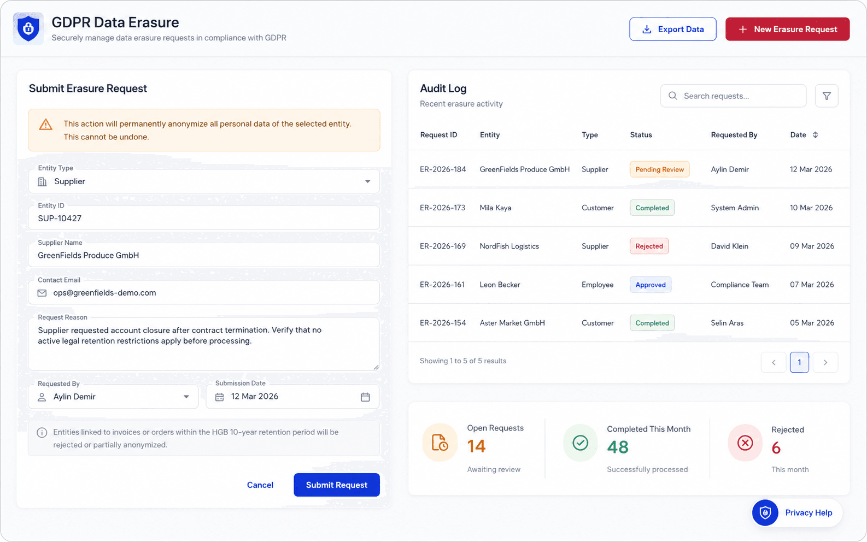Viewport: 867px width, 542px height.
Task: Click NordFish Logistics entity
Action: (509, 246)
